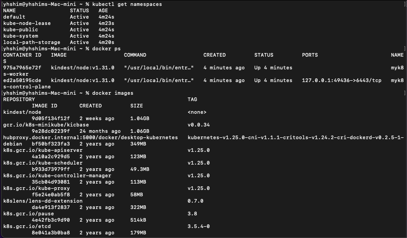Image resolution: width=407 pixels, height=238 pixels.
Task: Select image ID '4a10a2c929d5'
Action: tap(51, 156)
